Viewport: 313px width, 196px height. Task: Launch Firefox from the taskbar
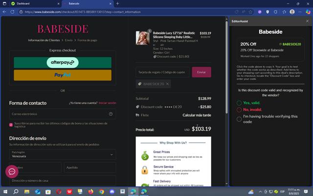91,192
